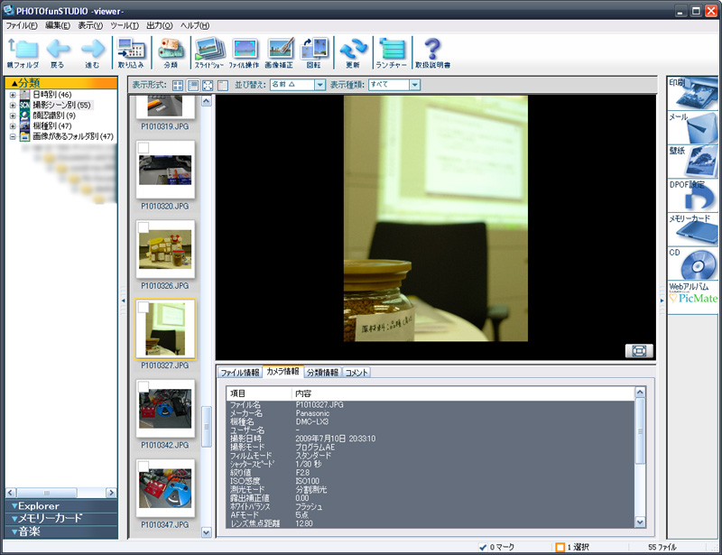Screen dimensions: 722x555
Task: Click the 更新 refresh button
Action: pyautogui.click(x=354, y=50)
